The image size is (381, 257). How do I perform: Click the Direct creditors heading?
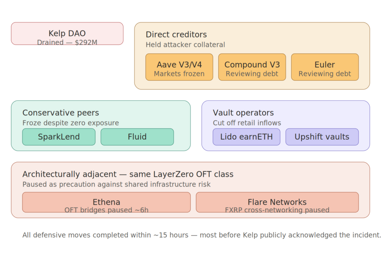pos(176,35)
